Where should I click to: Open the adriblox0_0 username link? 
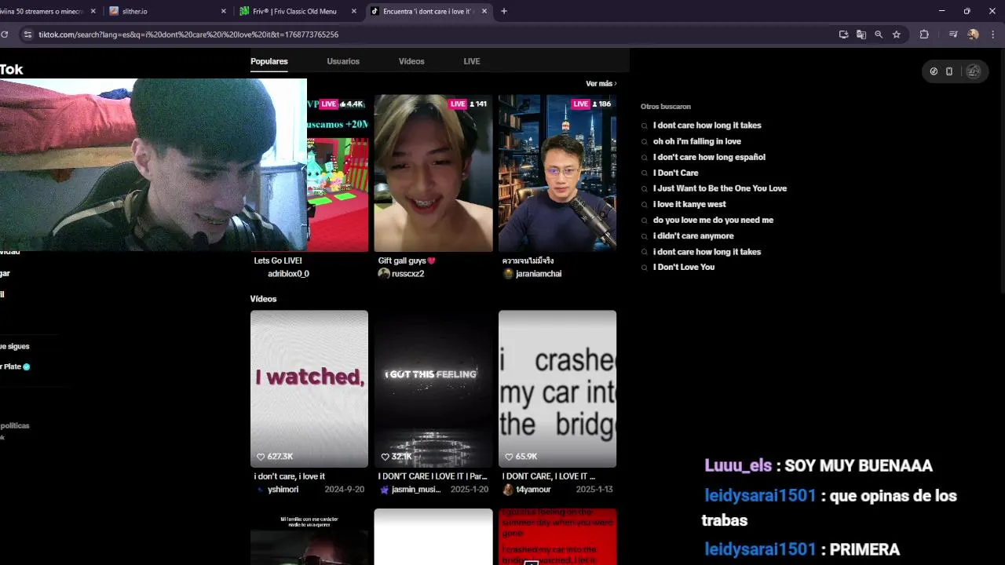point(288,274)
